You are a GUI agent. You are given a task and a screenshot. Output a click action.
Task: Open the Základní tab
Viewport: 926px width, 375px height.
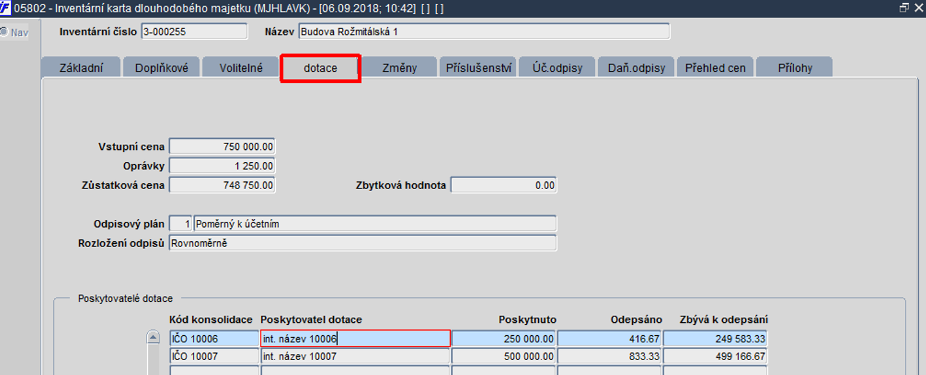coord(80,68)
